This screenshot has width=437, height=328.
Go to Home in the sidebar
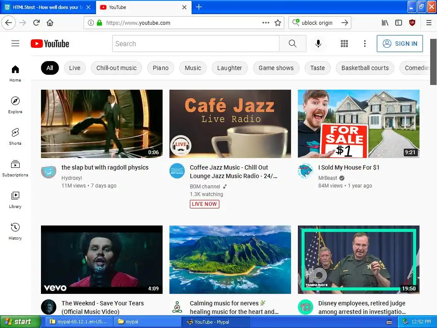pyautogui.click(x=15, y=73)
